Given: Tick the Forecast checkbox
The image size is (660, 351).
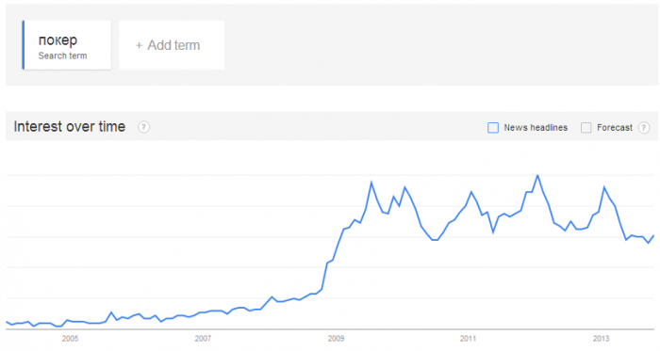Looking at the screenshot, I should click(x=586, y=128).
